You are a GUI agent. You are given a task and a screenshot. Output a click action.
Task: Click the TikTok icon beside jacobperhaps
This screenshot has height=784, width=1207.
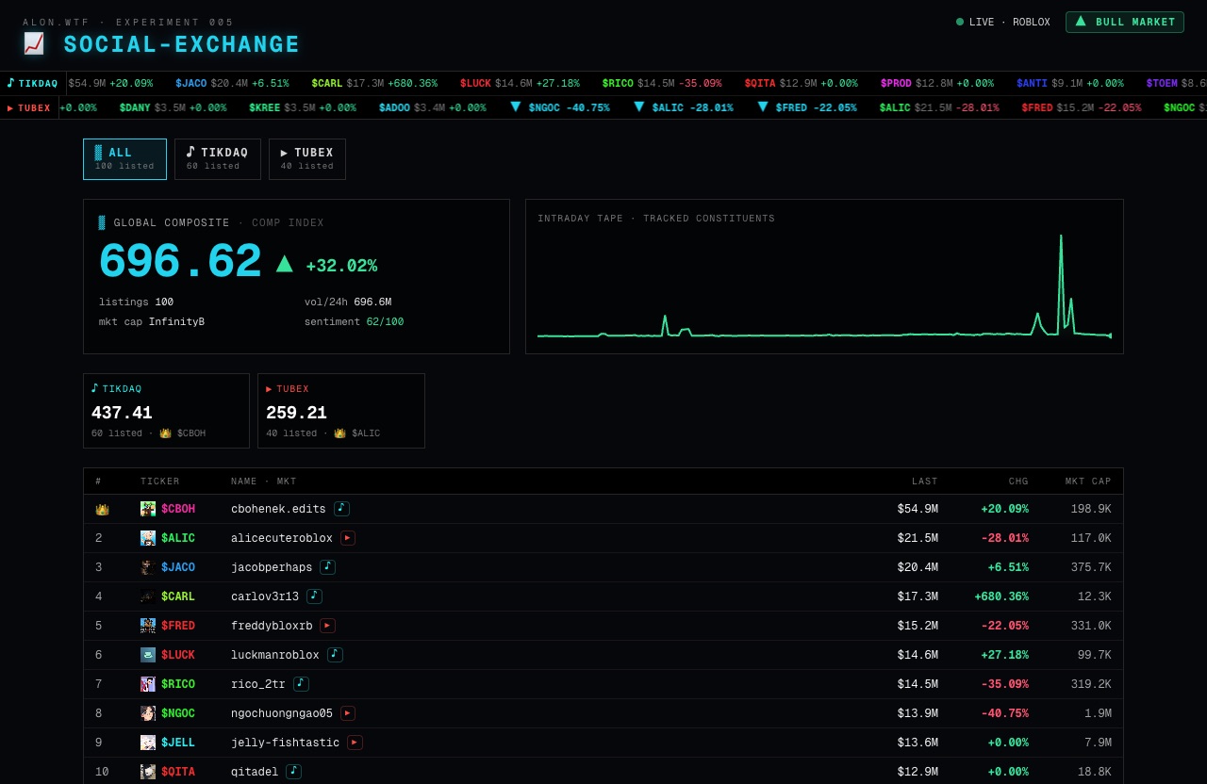327,567
